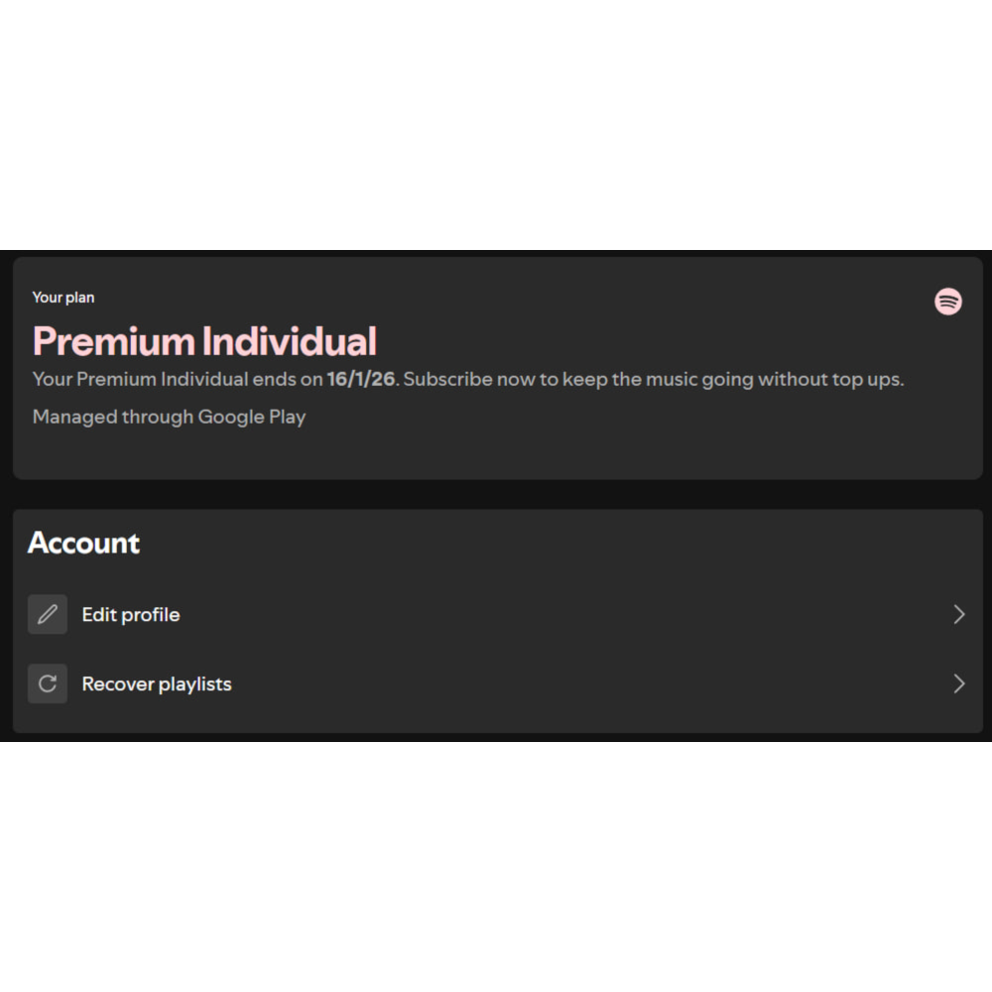Click 'Managed through Google Play' text
This screenshot has width=992, height=992.
coord(169,417)
